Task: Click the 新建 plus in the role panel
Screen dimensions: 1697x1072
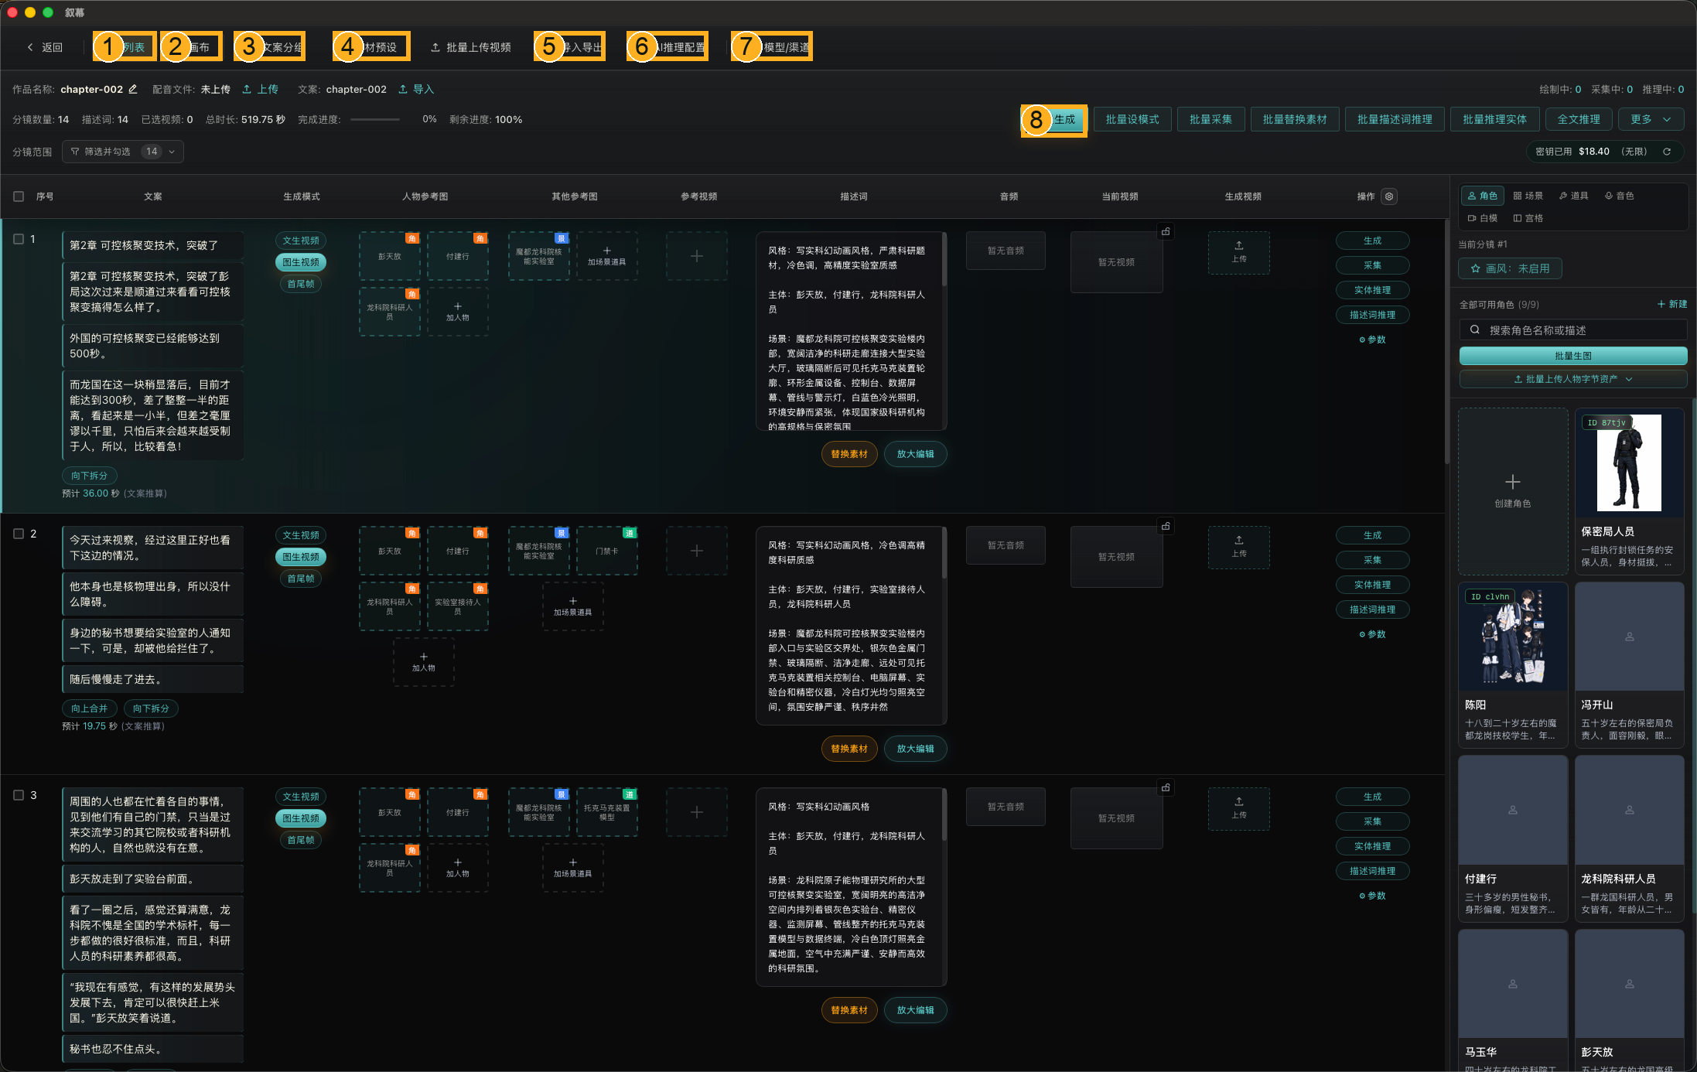Action: [1671, 304]
